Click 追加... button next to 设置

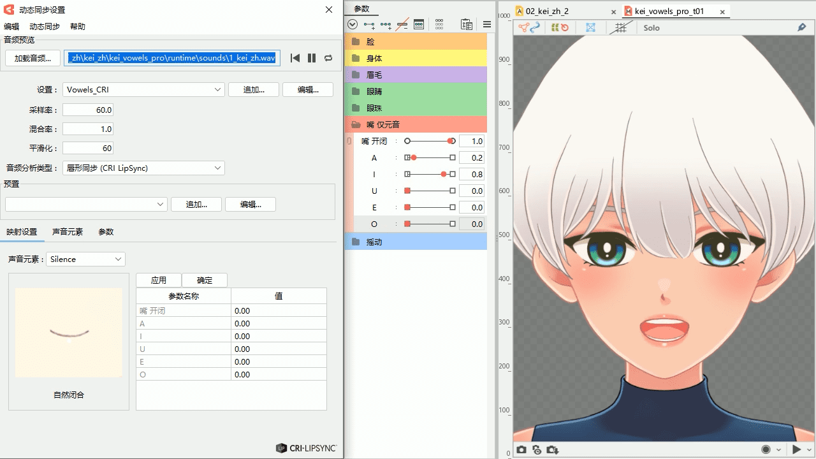pyautogui.click(x=254, y=90)
